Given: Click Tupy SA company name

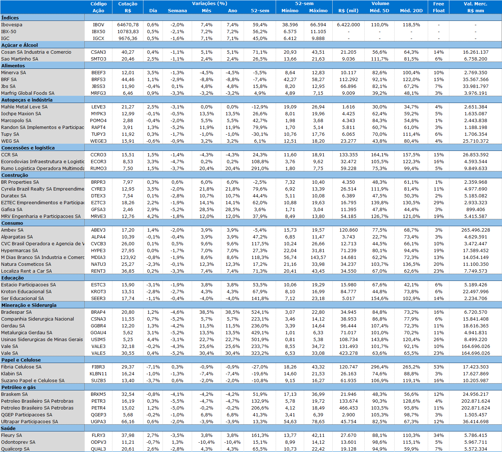Looking at the screenshot, I should [10, 134].
